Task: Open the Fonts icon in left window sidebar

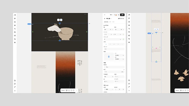Action: pyautogui.click(x=15, y=29)
